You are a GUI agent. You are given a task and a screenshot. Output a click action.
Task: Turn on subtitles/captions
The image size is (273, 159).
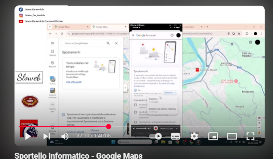[x=175, y=136]
